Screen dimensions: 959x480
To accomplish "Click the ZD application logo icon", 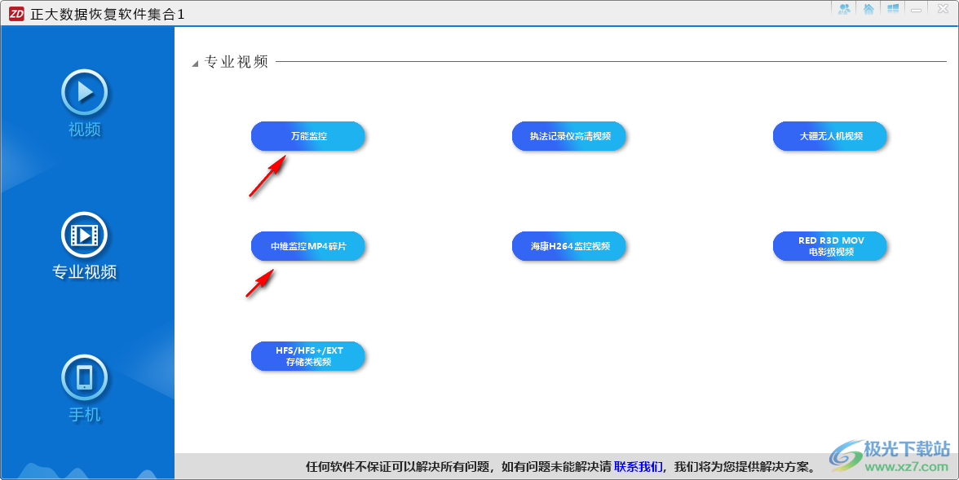I will tap(16, 14).
